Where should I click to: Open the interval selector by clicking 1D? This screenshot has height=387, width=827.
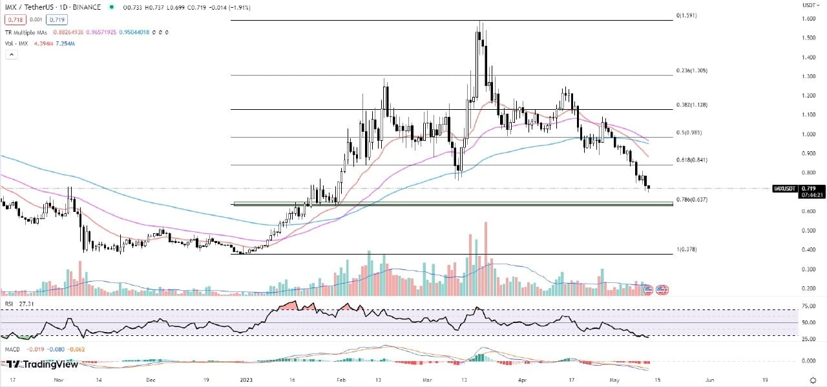point(65,7)
